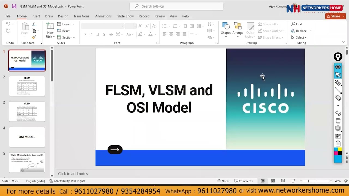The width and height of the screenshot is (349, 196).
Task: Open the Layout dropdown
Action: (x=66, y=24)
